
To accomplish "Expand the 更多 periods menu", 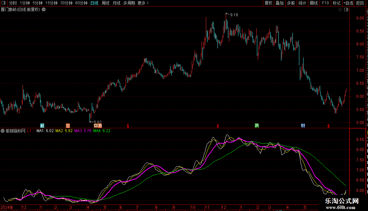I will [143, 3].
